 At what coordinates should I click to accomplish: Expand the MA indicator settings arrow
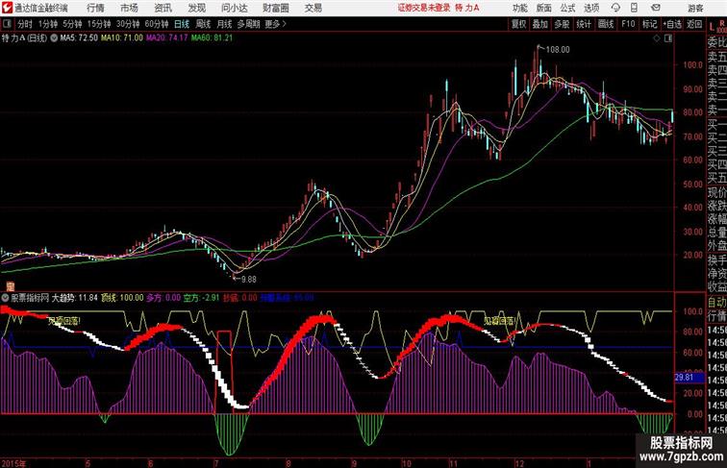pyautogui.click(x=53, y=37)
